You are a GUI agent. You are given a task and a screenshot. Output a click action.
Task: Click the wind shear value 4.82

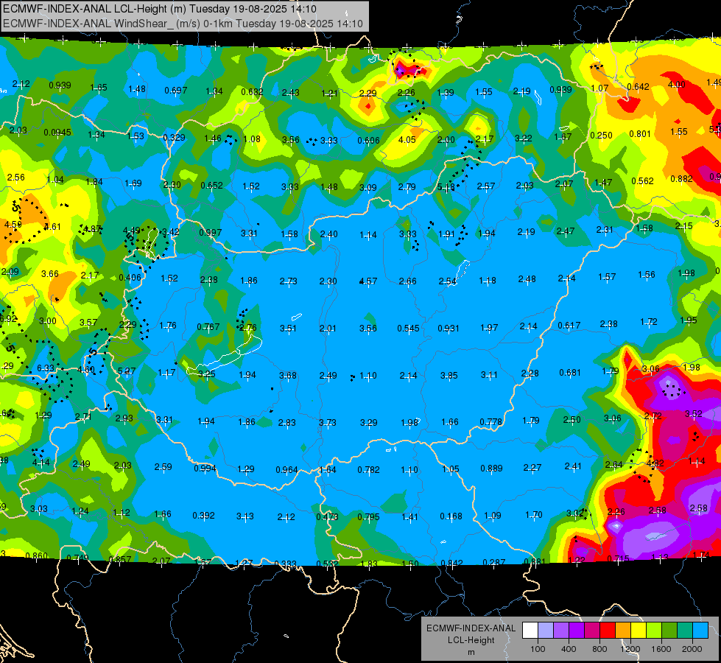click(x=655, y=463)
